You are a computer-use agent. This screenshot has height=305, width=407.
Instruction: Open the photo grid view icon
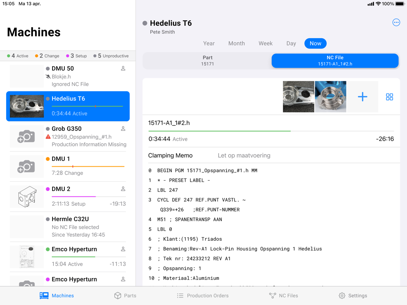point(389,97)
